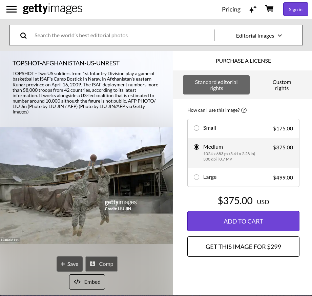Open the hamburger navigation menu
Viewport: 312px width, 296px height.
[x=12, y=9]
